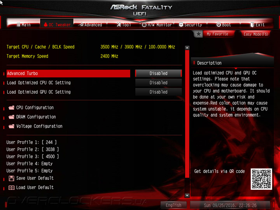Click the Main tab list icon
Screen dimensions: 280x210
[18, 24]
